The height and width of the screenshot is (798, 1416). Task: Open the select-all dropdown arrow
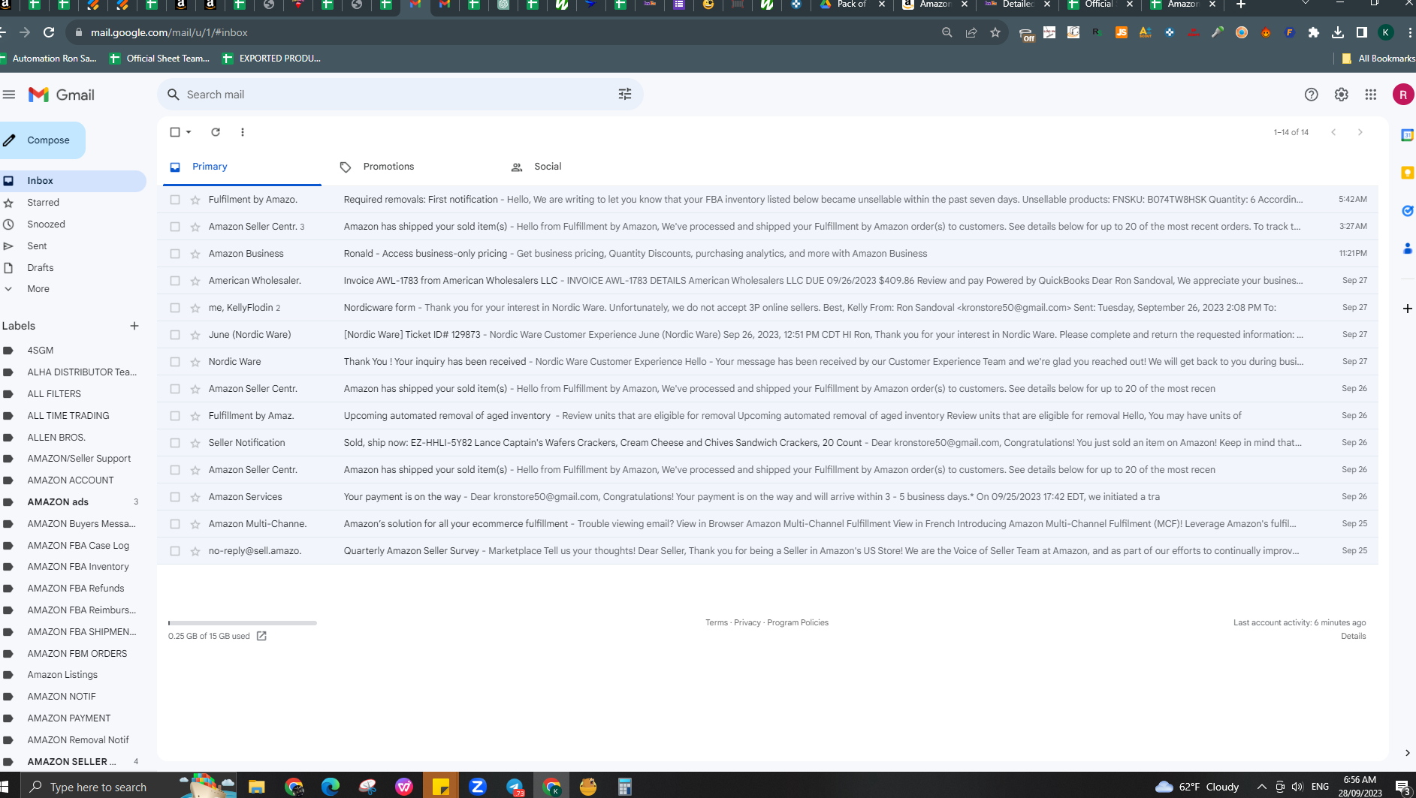point(189,132)
